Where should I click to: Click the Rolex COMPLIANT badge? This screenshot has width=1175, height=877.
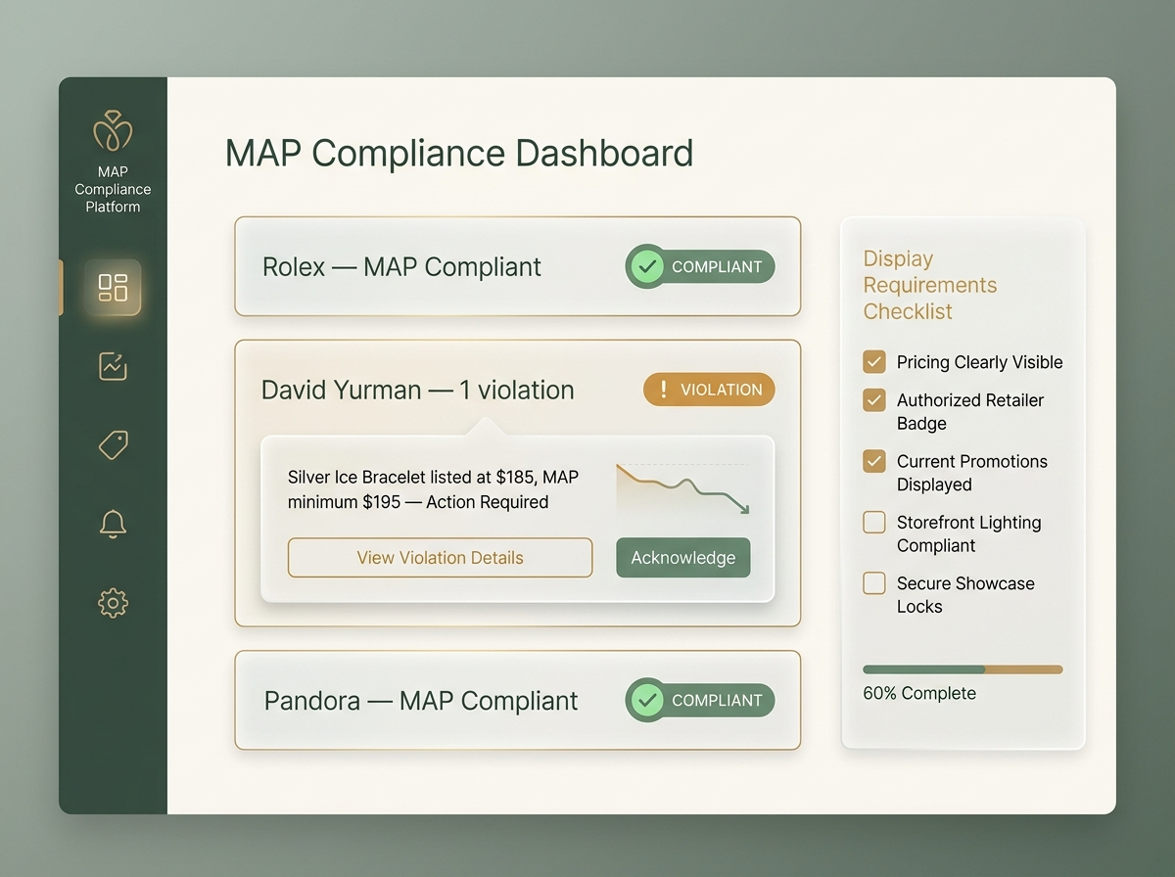700,266
